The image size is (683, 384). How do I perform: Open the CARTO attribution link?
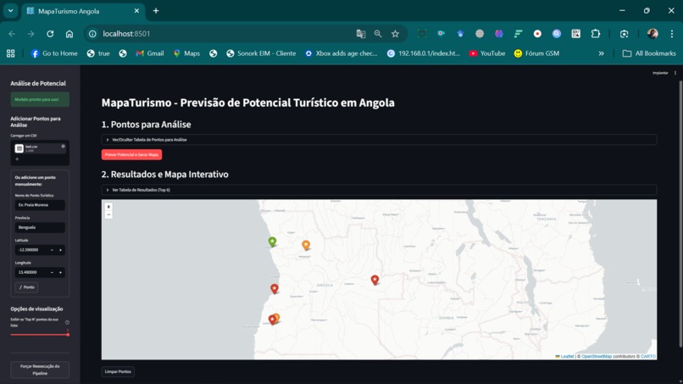648,357
